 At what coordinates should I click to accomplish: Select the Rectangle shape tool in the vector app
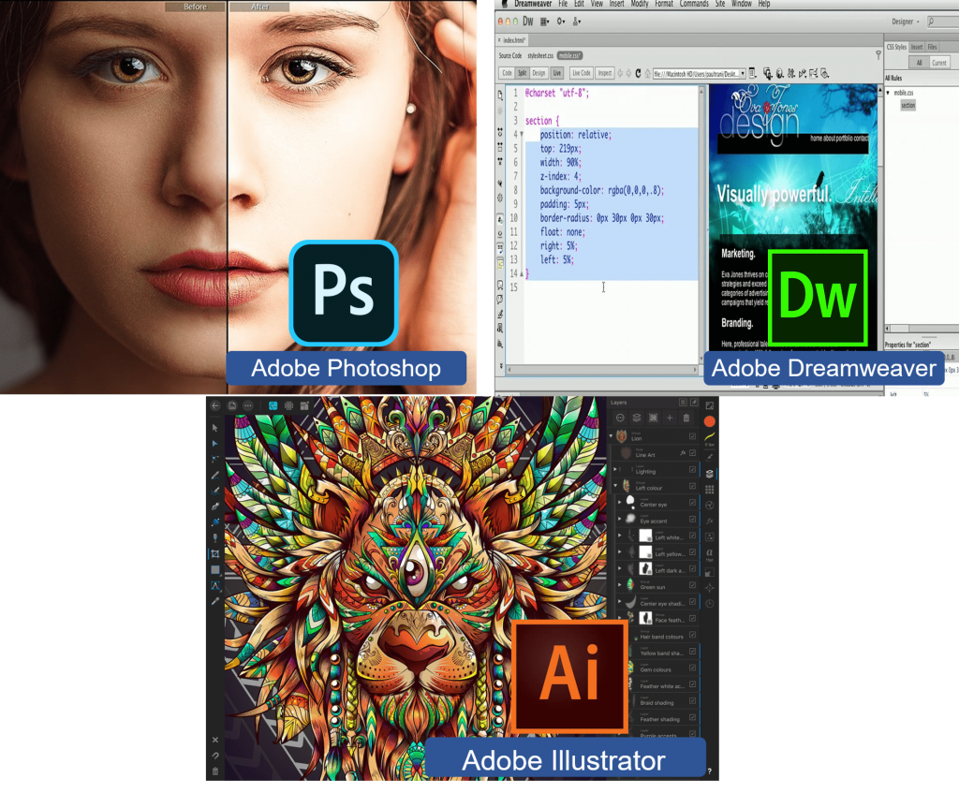pos(215,570)
